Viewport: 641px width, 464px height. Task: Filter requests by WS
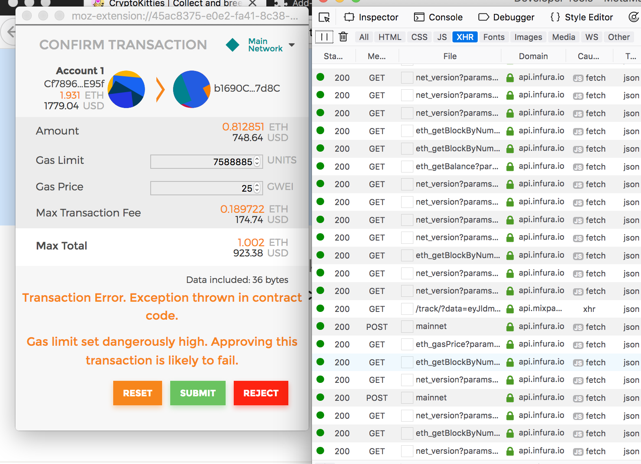pyautogui.click(x=591, y=37)
